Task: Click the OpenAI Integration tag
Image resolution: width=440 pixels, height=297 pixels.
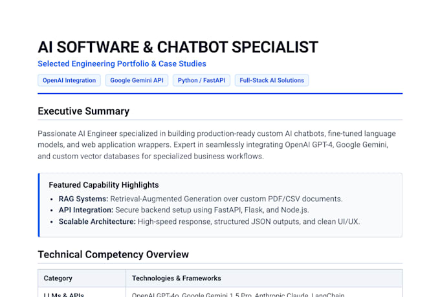Action: (x=69, y=80)
